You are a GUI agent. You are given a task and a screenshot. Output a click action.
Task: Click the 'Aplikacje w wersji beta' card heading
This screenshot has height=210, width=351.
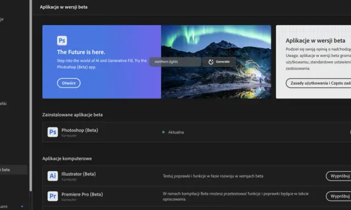point(315,40)
